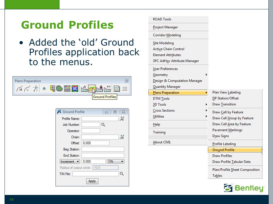
Task: Choose Pavement Markings in submenu
Action: click(235, 130)
